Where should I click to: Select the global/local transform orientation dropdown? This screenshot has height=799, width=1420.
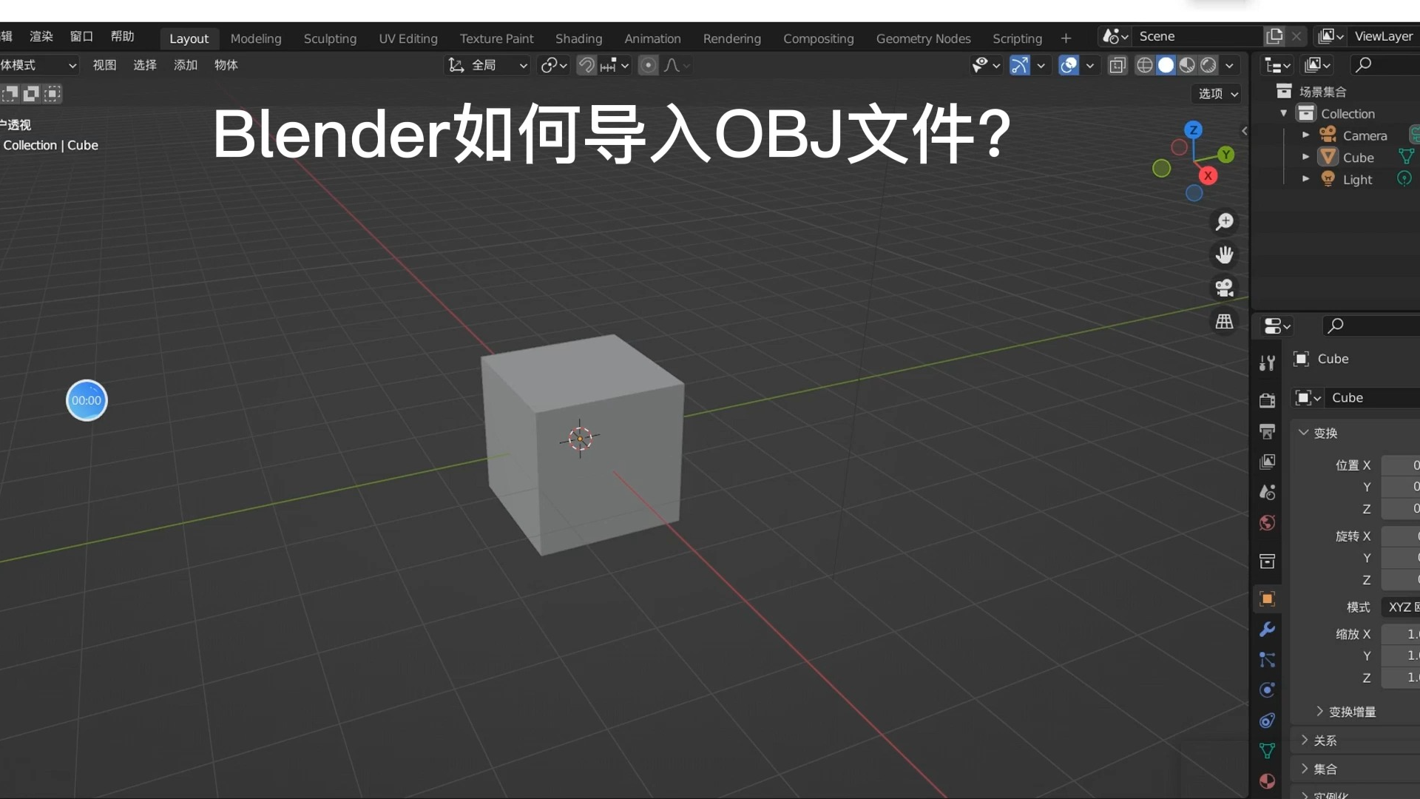(486, 65)
